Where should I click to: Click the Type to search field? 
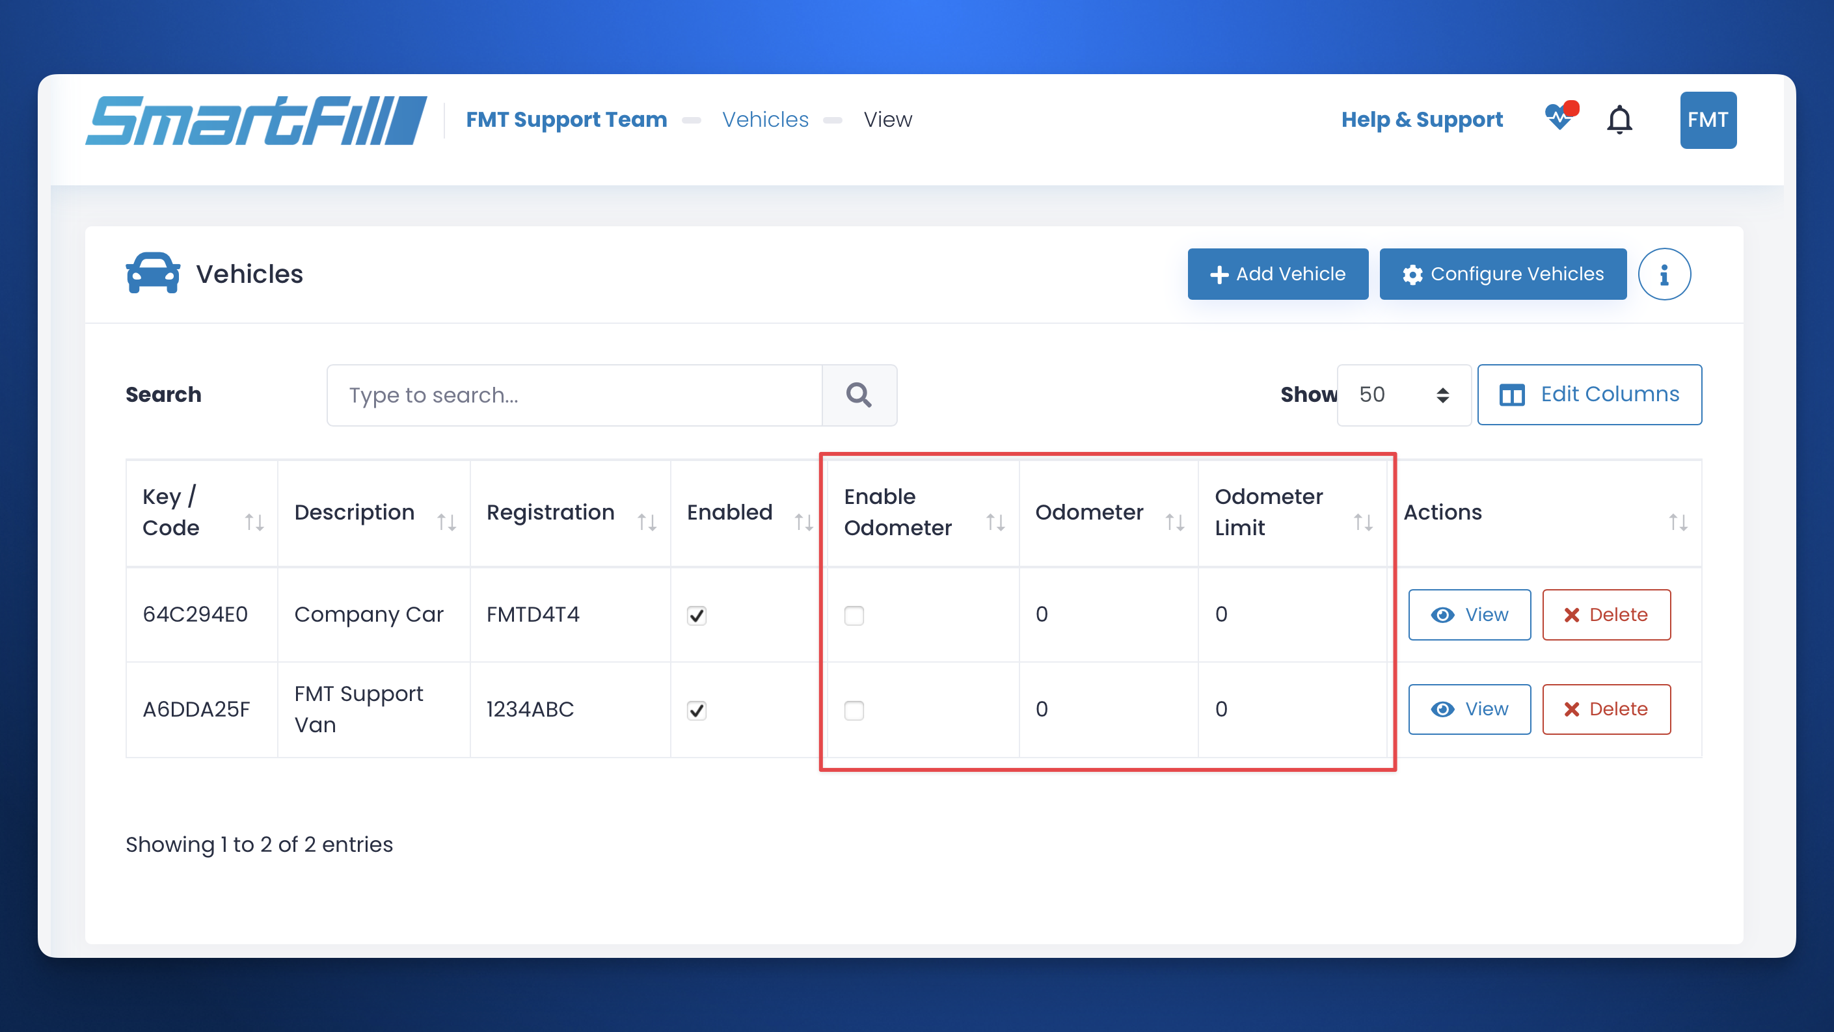click(x=574, y=395)
